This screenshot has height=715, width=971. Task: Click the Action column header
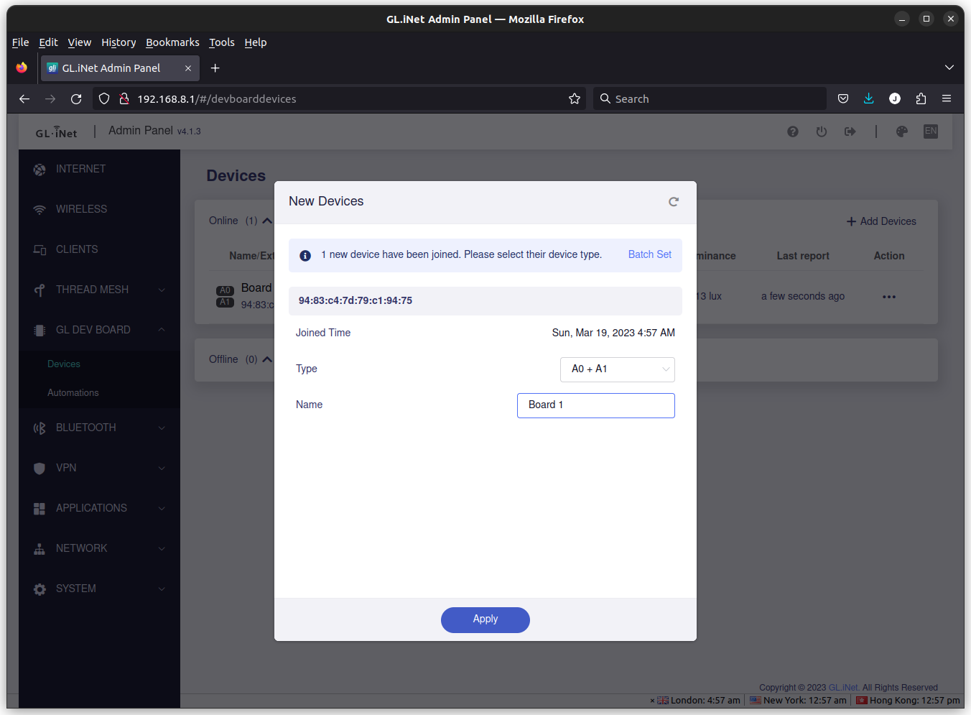889,256
